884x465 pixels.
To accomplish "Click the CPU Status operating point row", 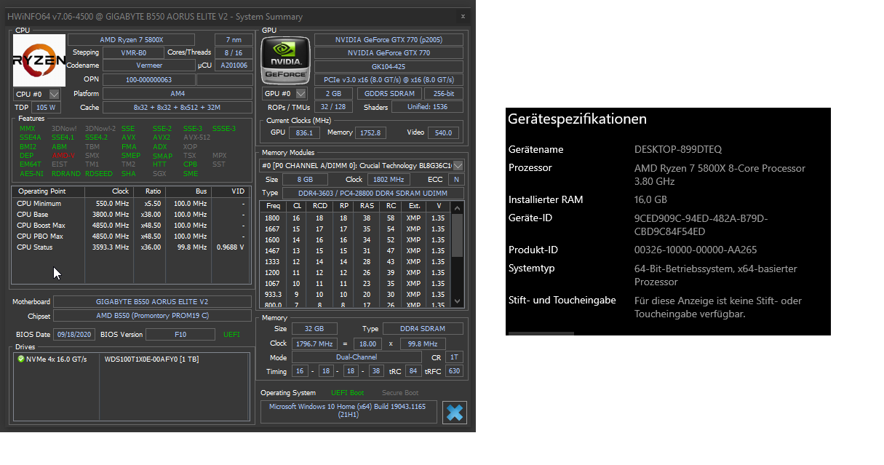I will [x=130, y=247].
